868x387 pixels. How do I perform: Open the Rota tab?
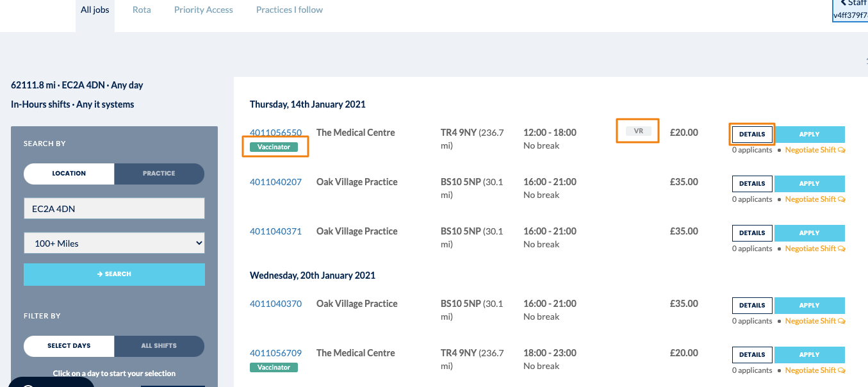[142, 10]
